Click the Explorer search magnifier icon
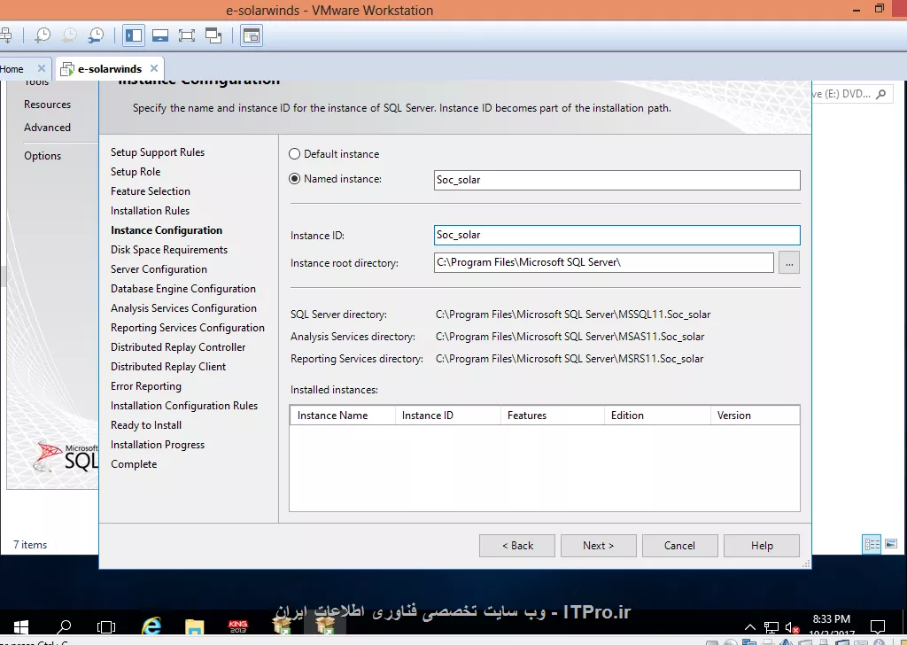907x645 pixels. click(881, 94)
